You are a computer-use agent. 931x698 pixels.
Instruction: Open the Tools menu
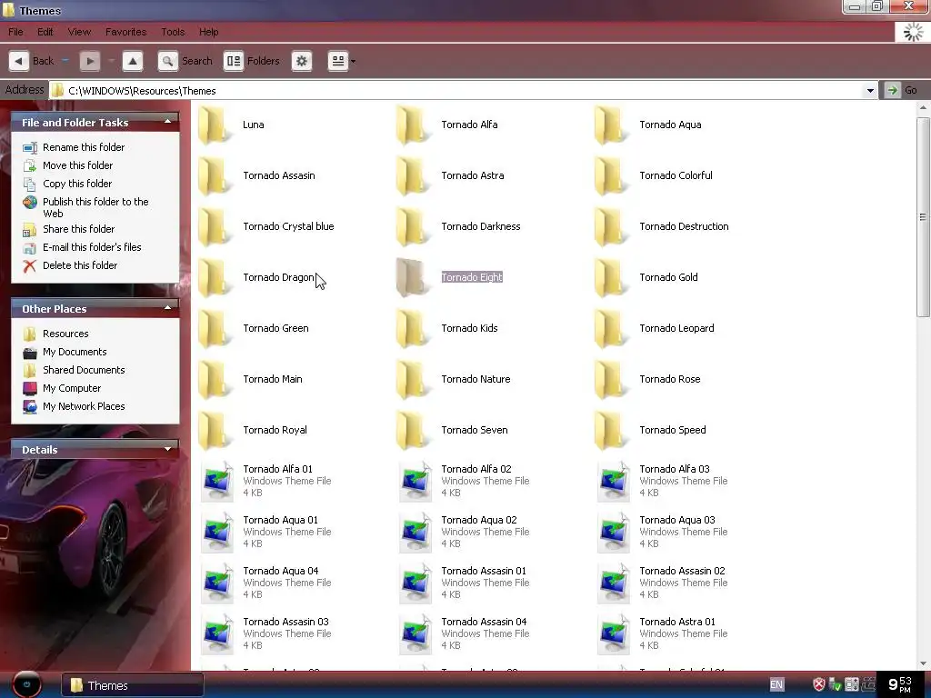[173, 32]
